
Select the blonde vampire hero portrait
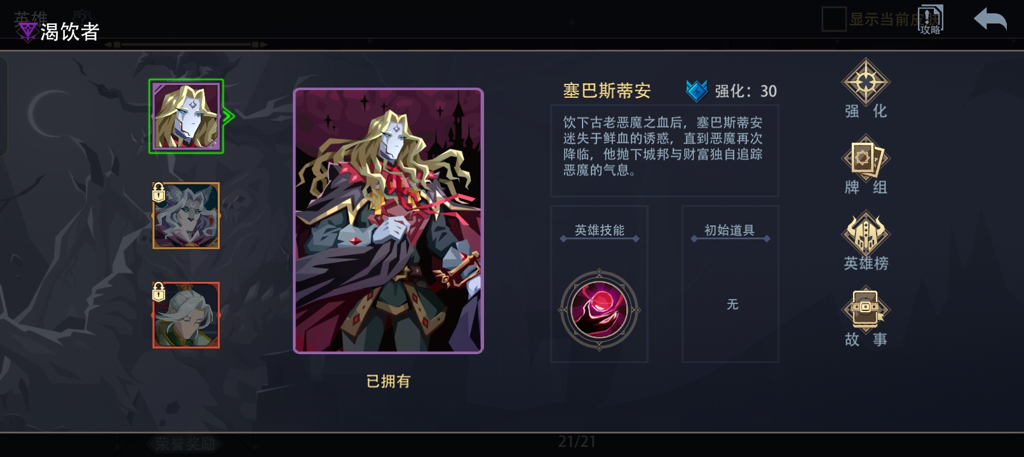186,116
